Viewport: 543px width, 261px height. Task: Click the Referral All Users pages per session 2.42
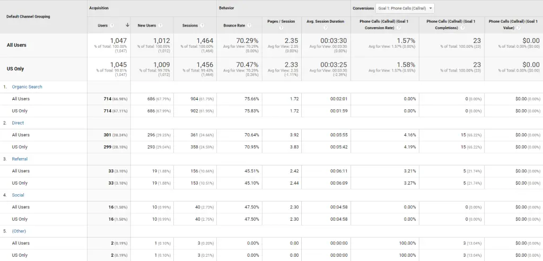point(294,171)
